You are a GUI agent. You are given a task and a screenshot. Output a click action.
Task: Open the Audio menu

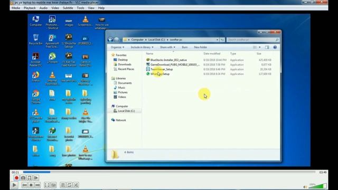pos(43,8)
